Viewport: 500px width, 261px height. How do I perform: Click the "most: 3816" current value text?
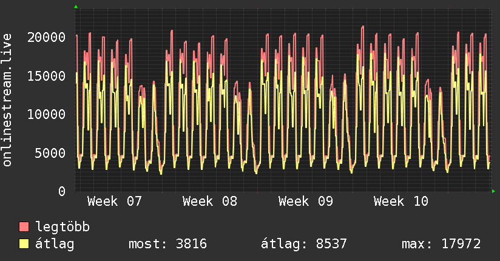pyautogui.click(x=167, y=244)
